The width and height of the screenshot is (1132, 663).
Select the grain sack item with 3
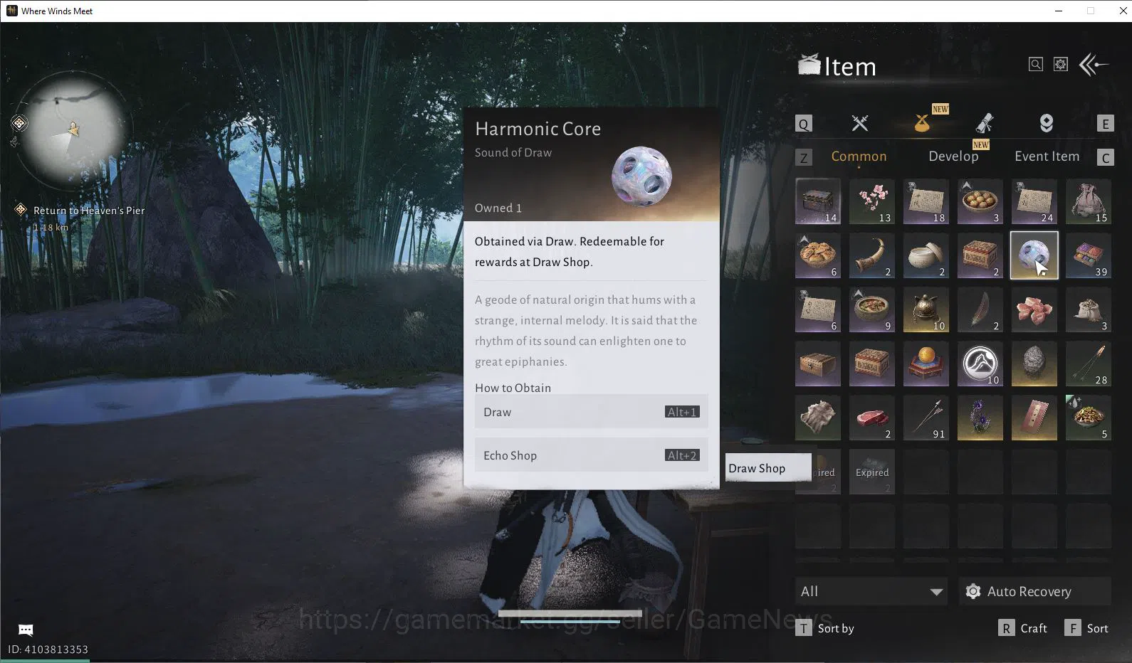tap(1089, 309)
